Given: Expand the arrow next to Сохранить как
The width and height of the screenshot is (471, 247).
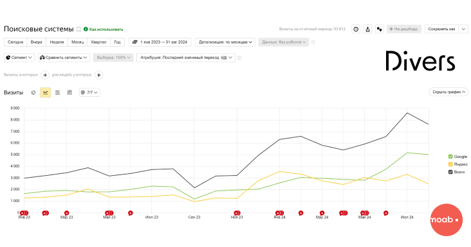Looking at the screenshot, I should (x=463, y=29).
